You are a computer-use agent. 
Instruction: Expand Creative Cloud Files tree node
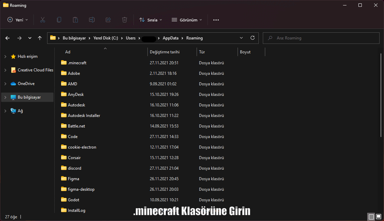[x=5, y=70]
